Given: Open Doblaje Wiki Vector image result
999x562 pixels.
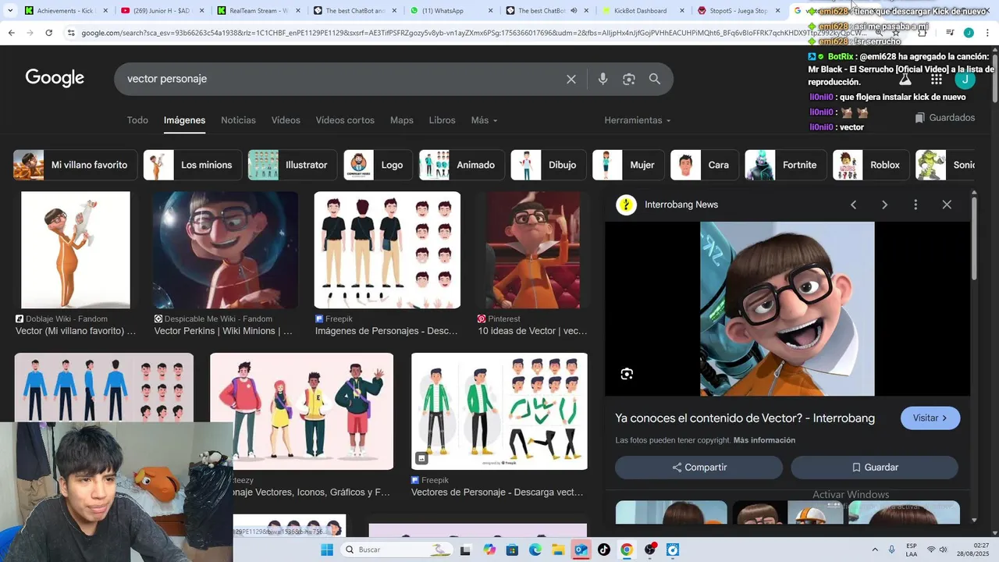Looking at the screenshot, I should point(76,250).
